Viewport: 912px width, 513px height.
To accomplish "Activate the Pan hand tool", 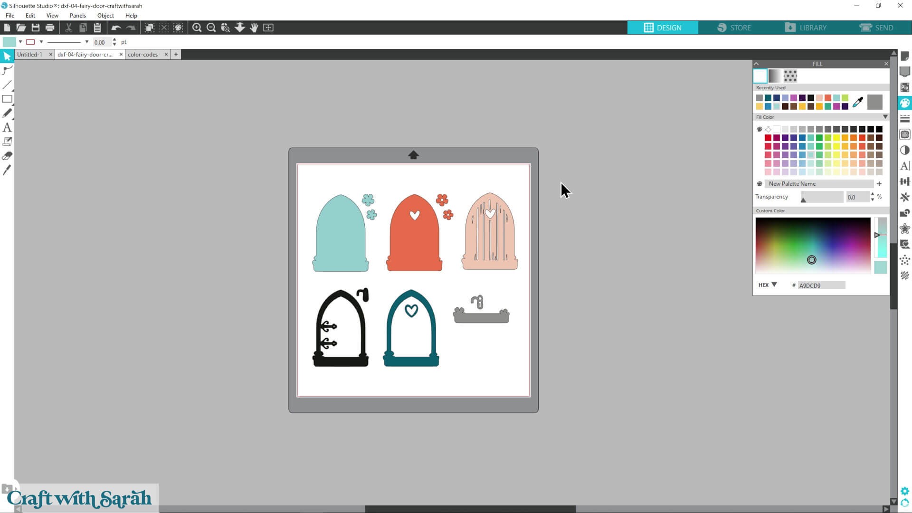I will coord(254,28).
